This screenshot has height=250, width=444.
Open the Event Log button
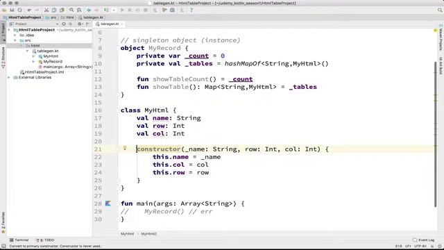coord(424,240)
